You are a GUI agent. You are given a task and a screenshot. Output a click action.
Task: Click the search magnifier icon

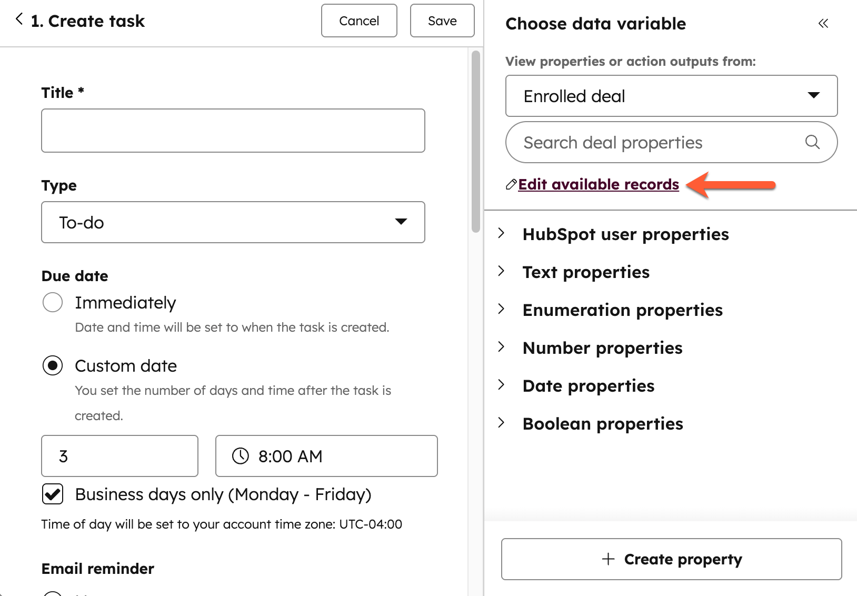point(812,142)
